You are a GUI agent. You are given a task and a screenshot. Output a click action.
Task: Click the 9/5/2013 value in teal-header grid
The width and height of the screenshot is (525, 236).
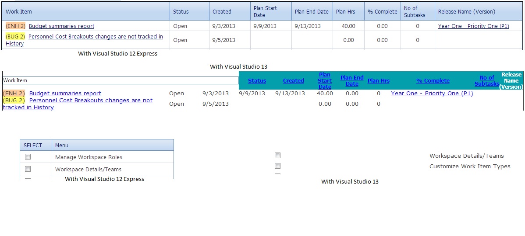(x=216, y=104)
